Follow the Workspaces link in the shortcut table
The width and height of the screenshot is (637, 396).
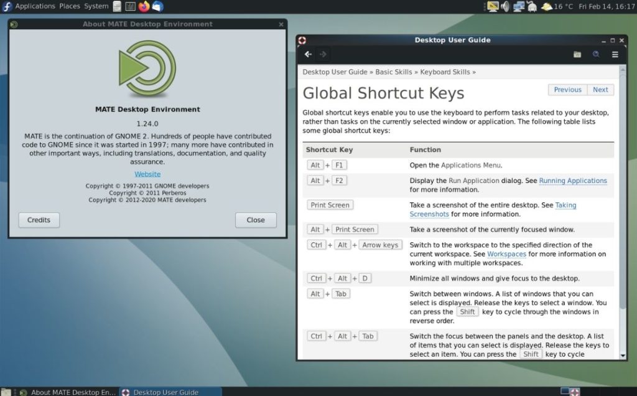(506, 254)
